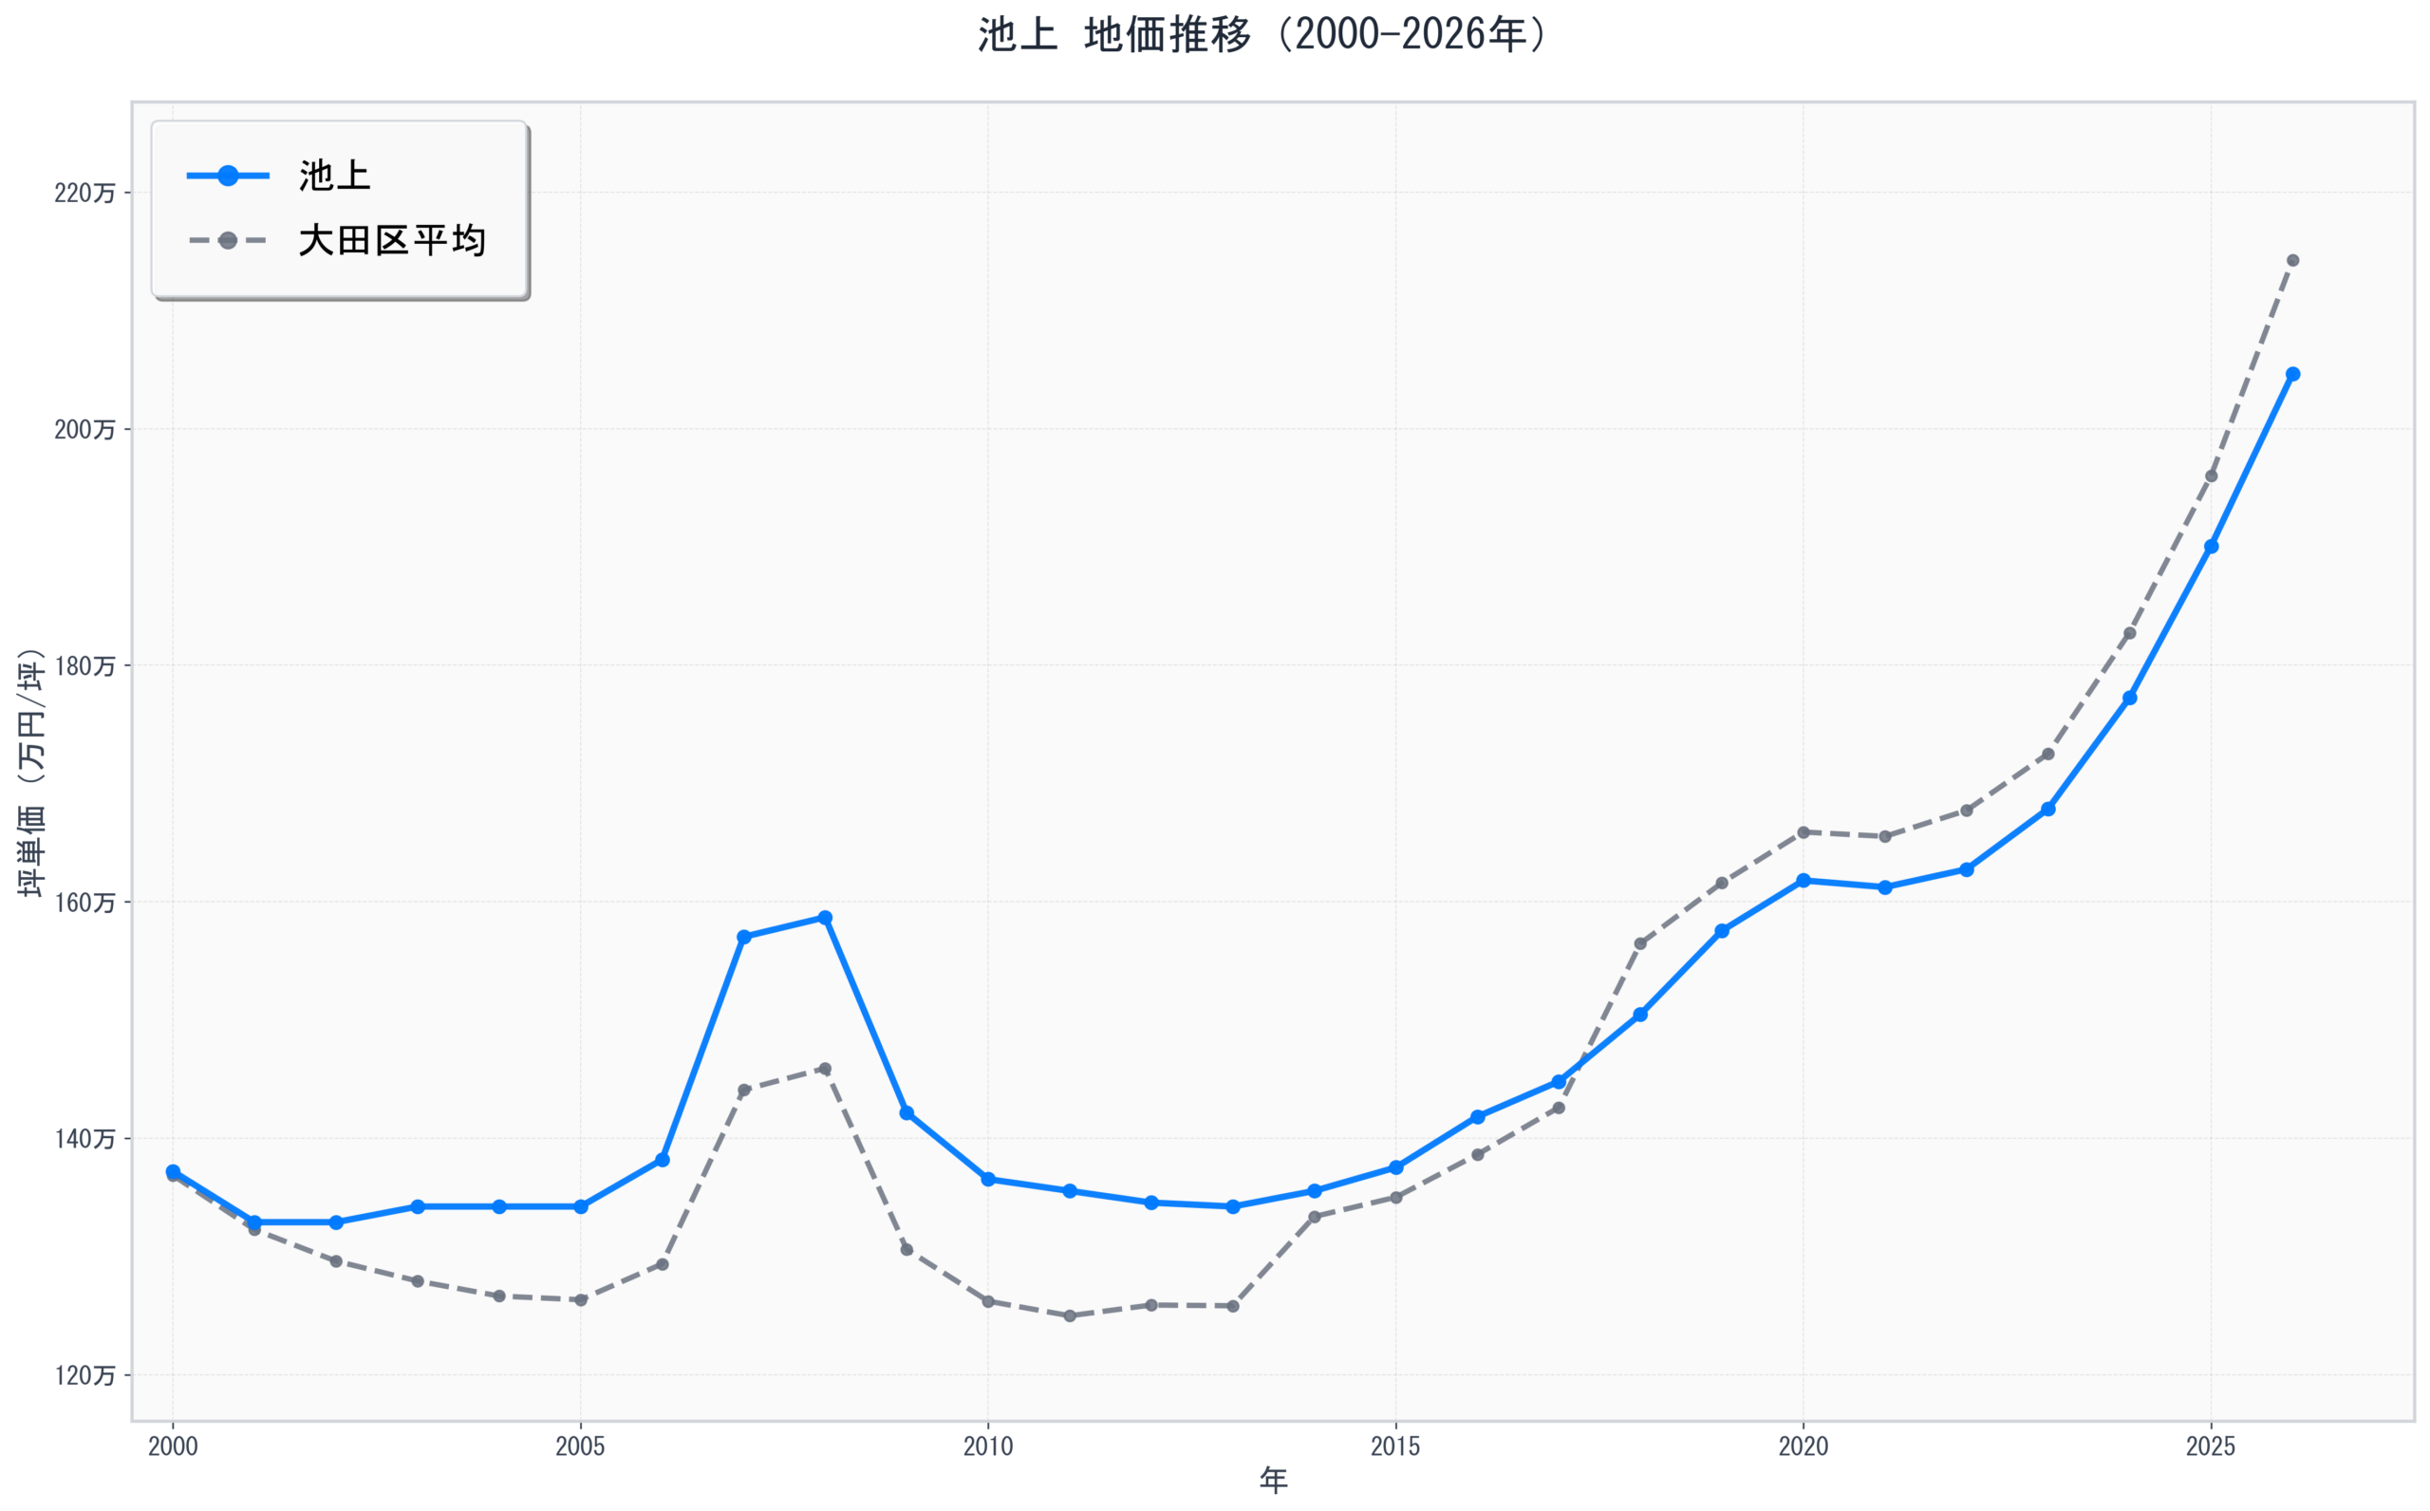Click the chart title 池上 地価推移
This screenshot has height=1511, width=2430.
click(1262, 35)
